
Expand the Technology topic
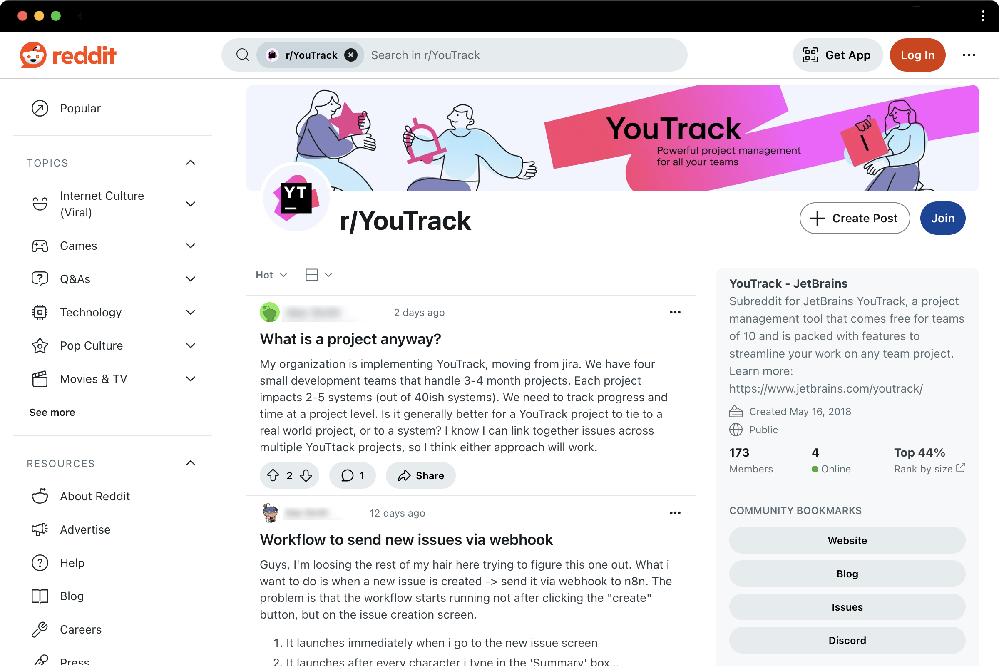tap(191, 312)
